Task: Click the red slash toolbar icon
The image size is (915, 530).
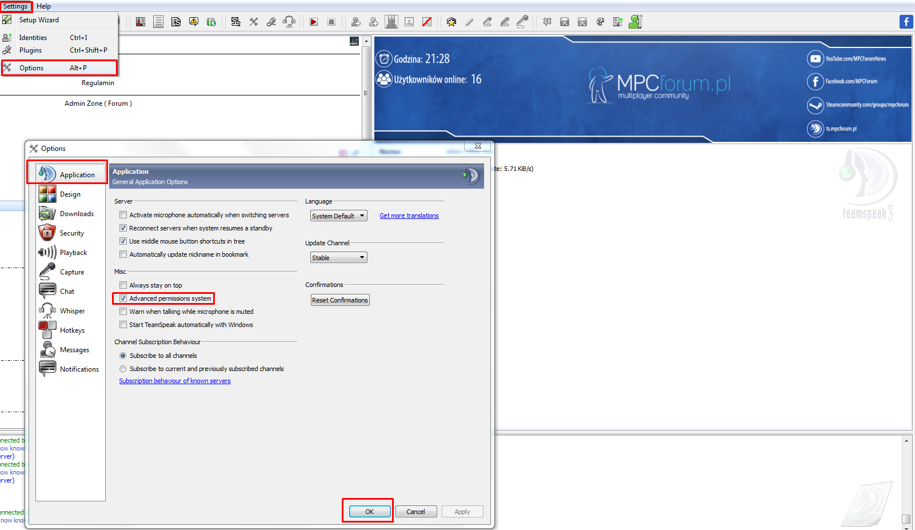Action: pyautogui.click(x=427, y=22)
